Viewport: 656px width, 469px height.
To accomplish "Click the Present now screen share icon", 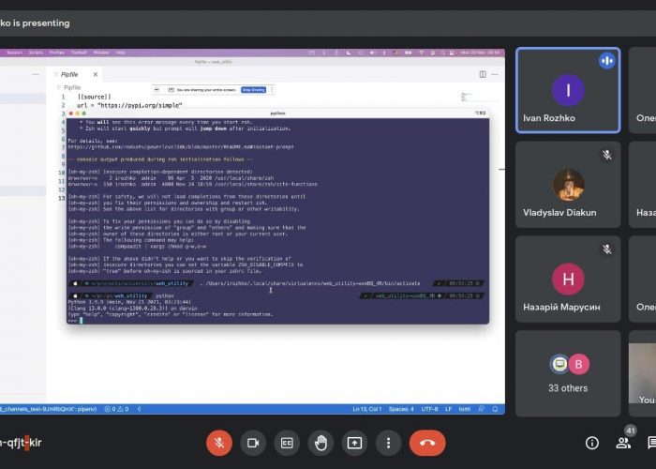I will click(354, 442).
